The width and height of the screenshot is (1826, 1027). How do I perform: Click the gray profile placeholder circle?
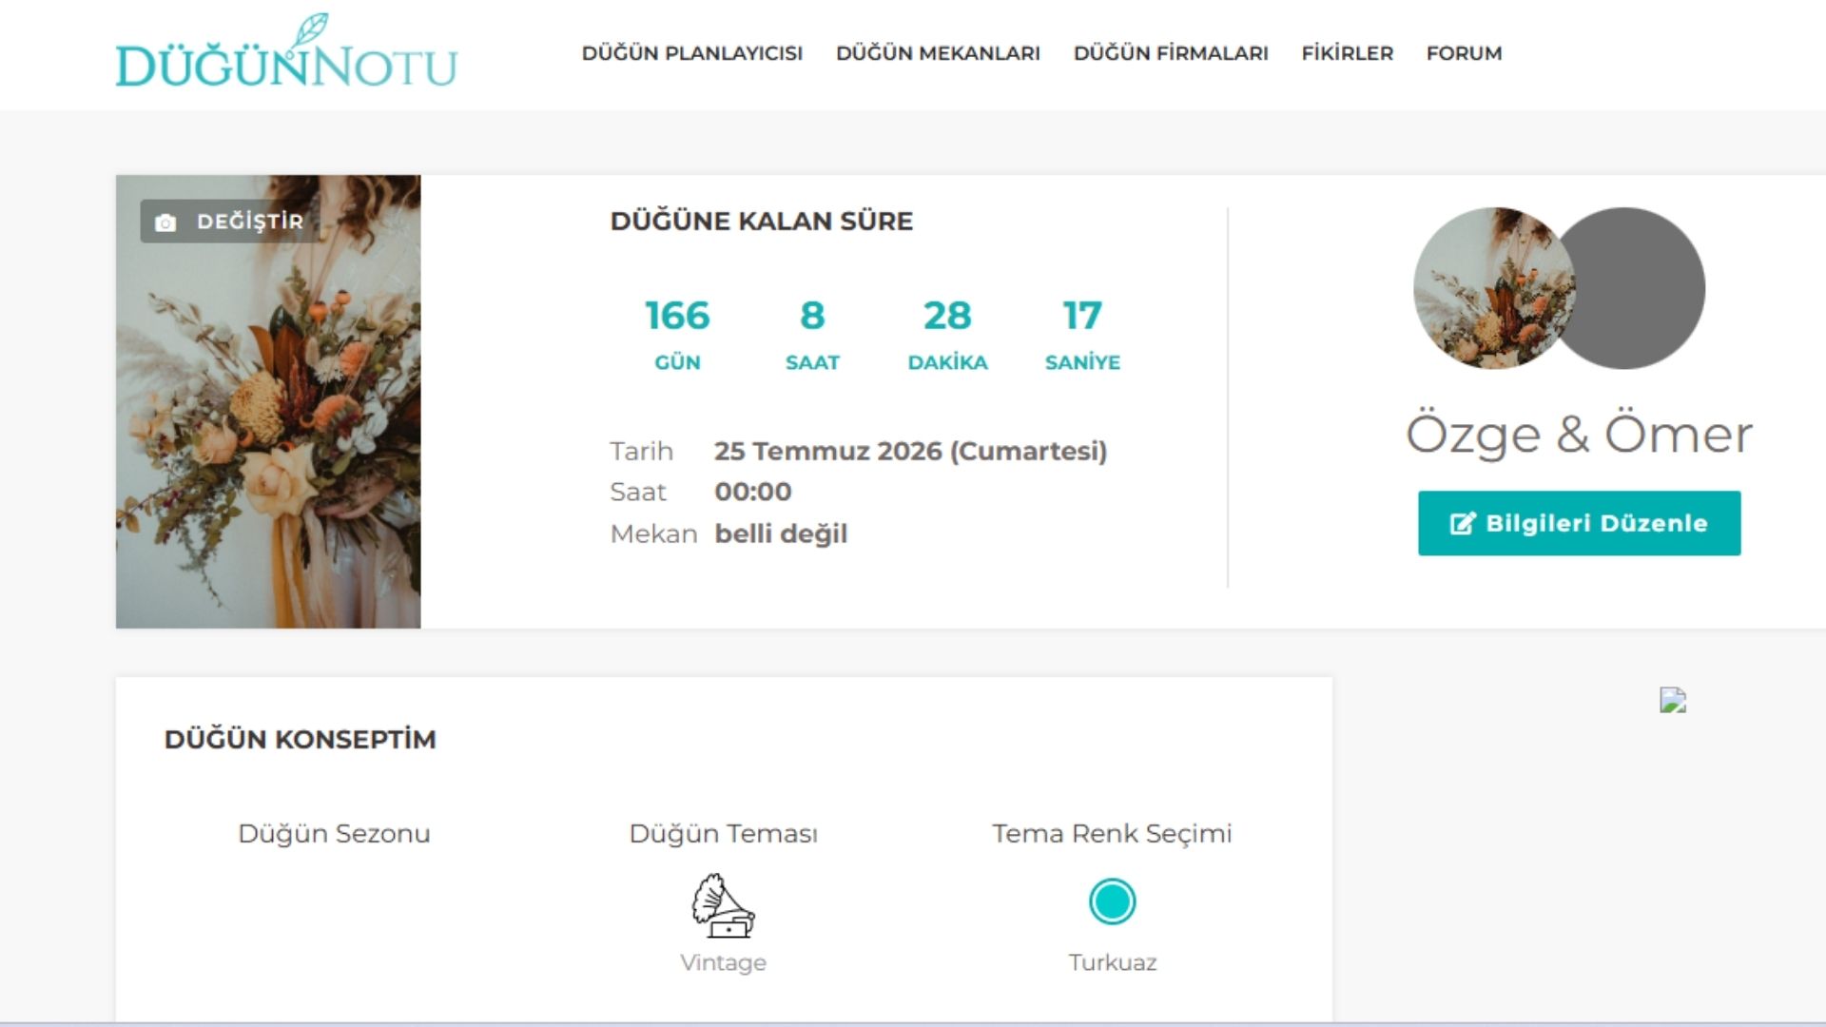tap(1639, 288)
